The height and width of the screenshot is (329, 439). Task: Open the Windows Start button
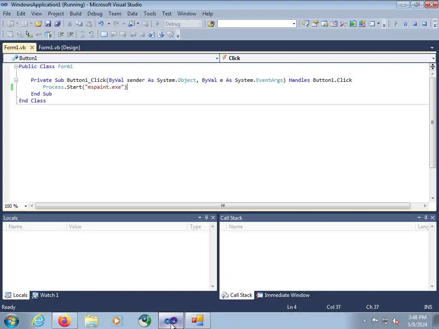pos(11,320)
